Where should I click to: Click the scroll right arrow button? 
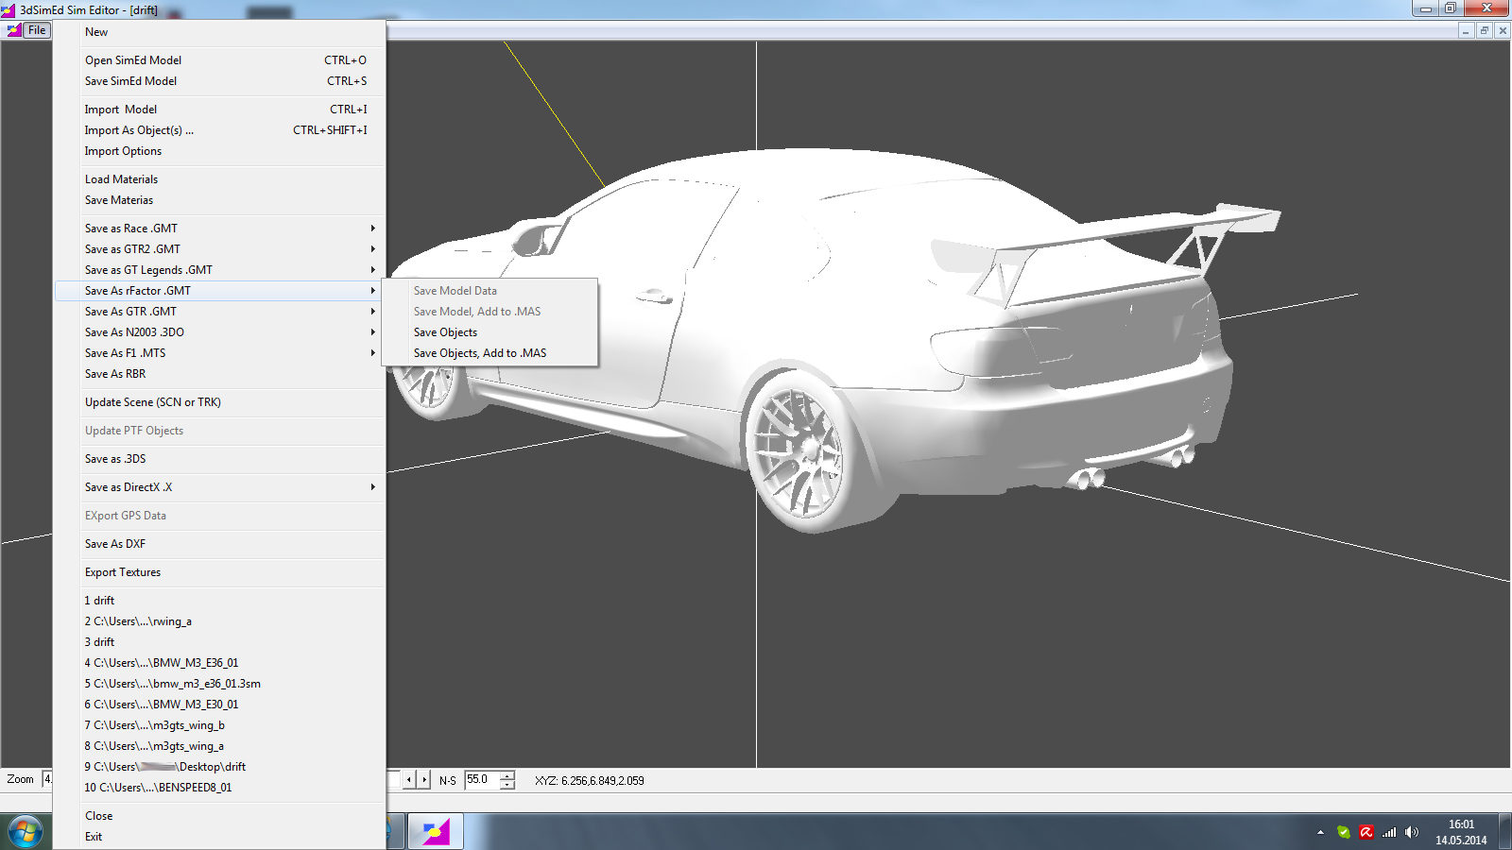[x=424, y=780]
